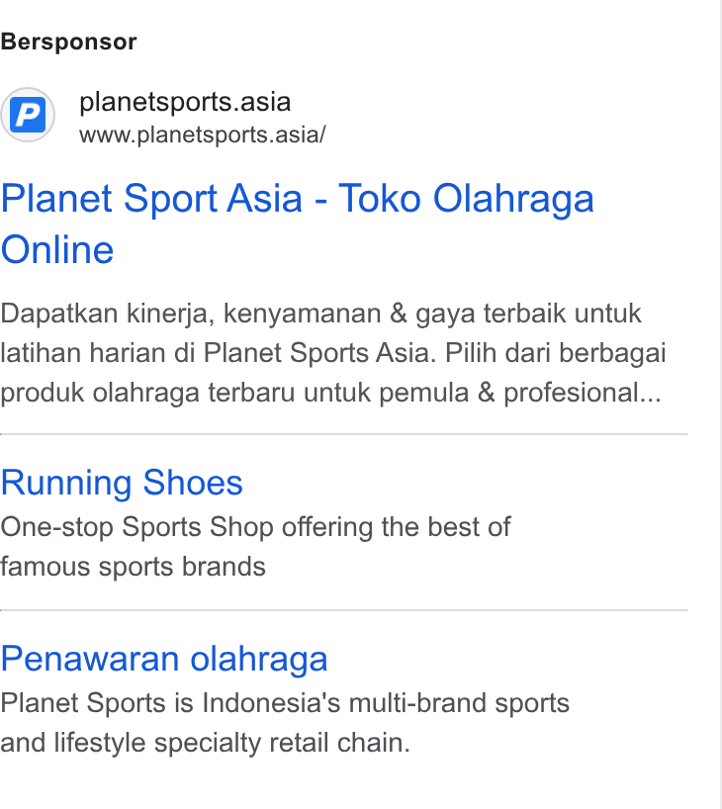Image resolution: width=722 pixels, height=809 pixels.
Task: Click the divider above the Running Shoes sitelink
Action: coord(344,434)
